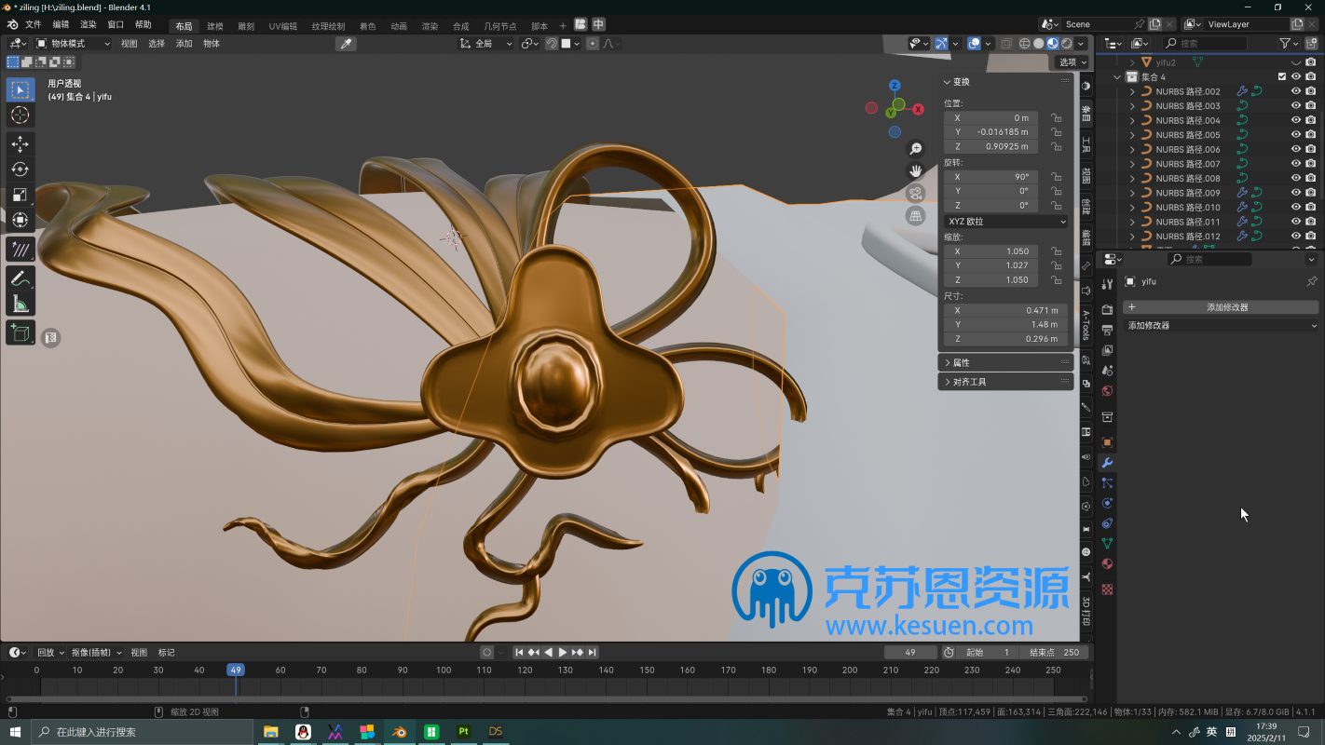1325x745 pixels.
Task: Click the play animation button
Action: click(x=563, y=653)
